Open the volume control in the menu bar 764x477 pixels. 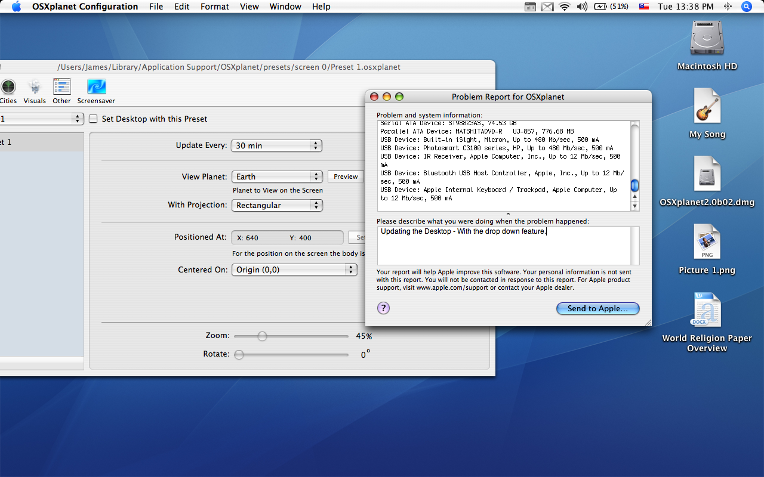coord(582,7)
